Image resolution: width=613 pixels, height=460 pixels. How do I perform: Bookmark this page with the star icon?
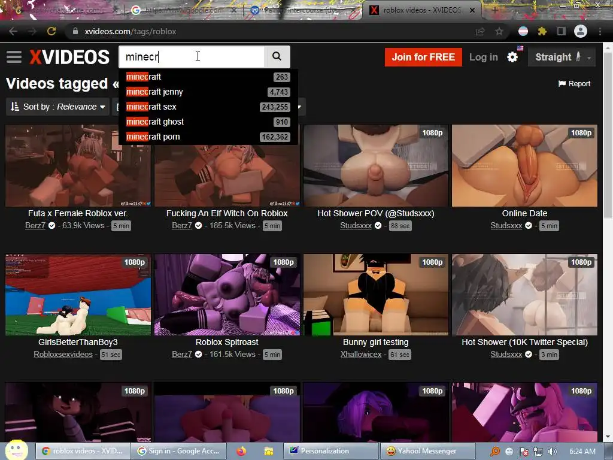click(x=499, y=31)
